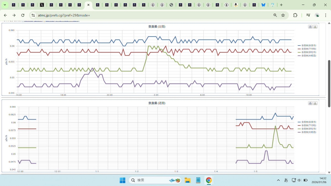Switch to the blue butterfly Bluesky tab
Viewport: 331px width, 186px height.
[x=263, y=5]
